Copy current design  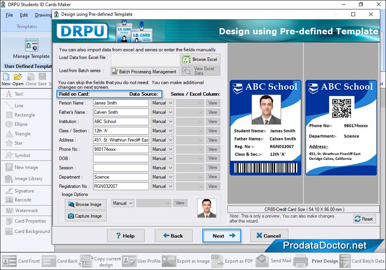tap(100, 261)
